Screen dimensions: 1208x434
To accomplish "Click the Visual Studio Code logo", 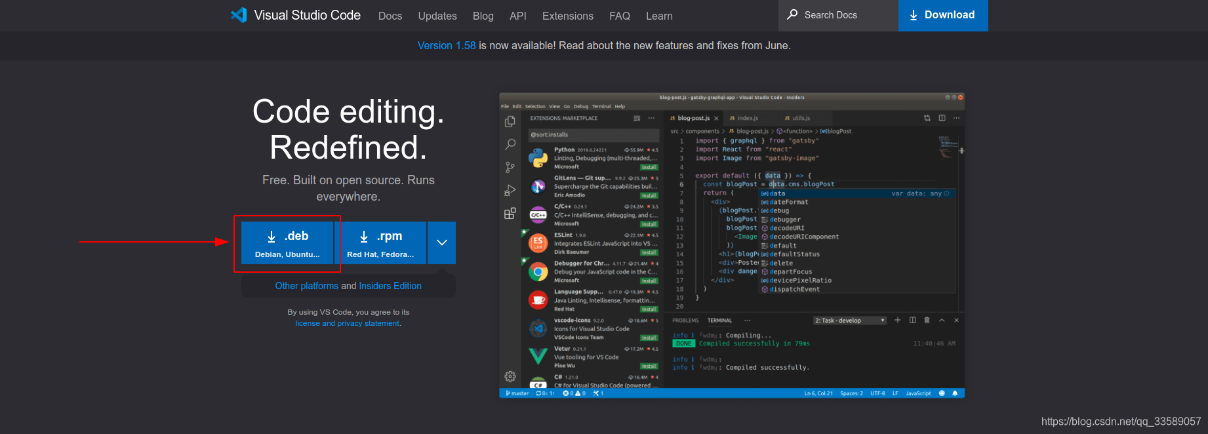I will click(x=296, y=15).
